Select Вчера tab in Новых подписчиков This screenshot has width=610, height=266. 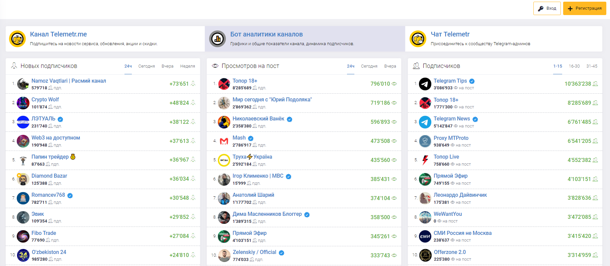(x=167, y=66)
